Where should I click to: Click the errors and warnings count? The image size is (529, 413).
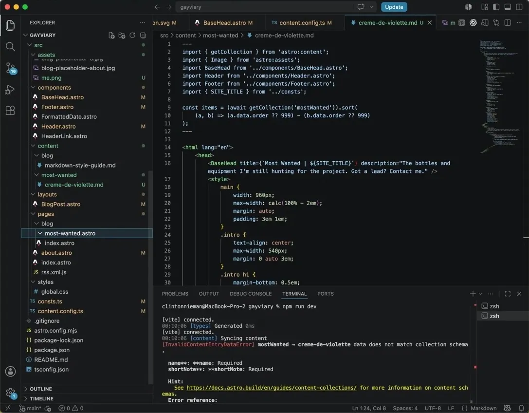coord(71,408)
